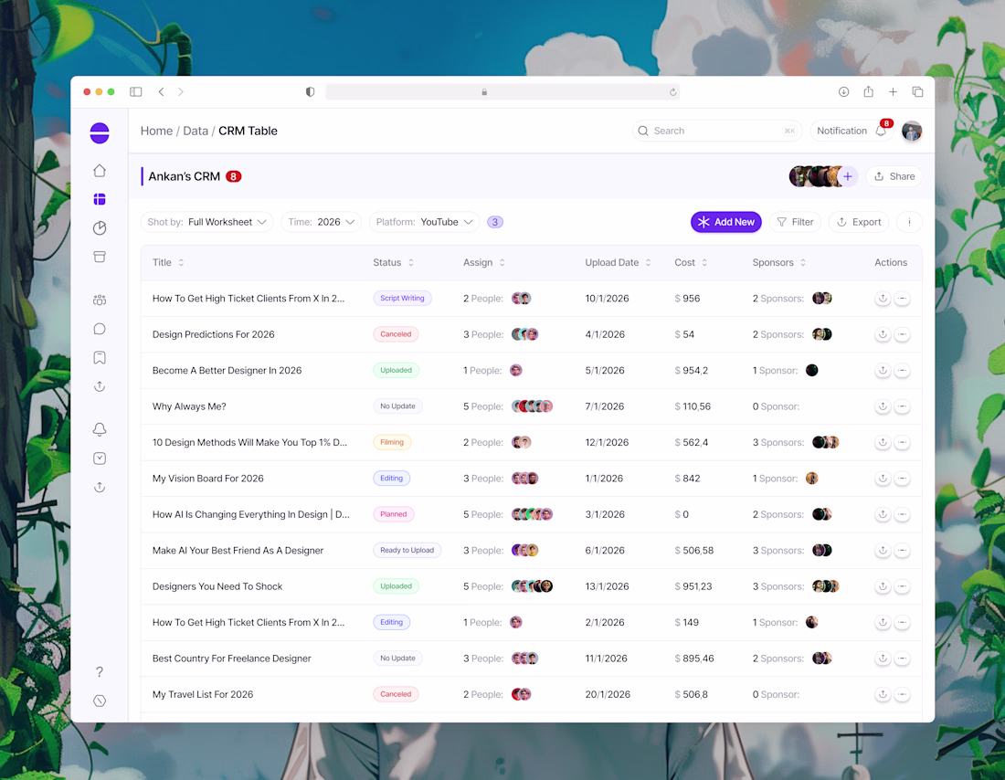Screen dimensions: 1005x780
Task: Click the Share button
Action: [x=894, y=176]
